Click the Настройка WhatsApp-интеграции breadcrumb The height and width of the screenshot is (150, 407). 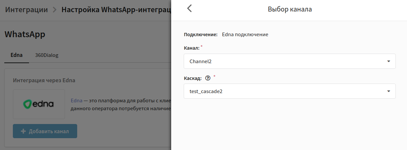[116, 10]
